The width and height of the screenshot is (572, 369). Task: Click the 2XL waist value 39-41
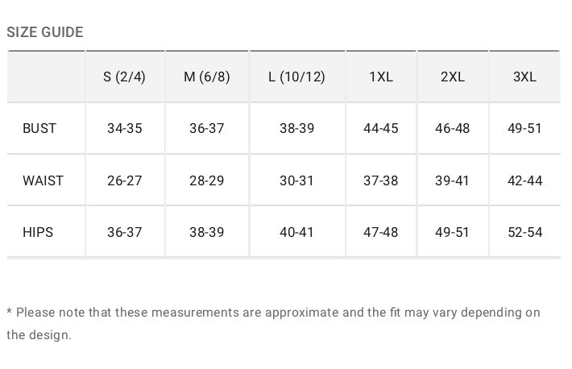click(x=453, y=180)
